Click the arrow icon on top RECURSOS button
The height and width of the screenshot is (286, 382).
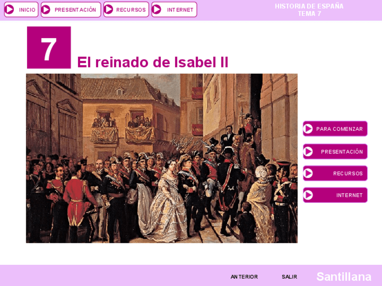109,9
